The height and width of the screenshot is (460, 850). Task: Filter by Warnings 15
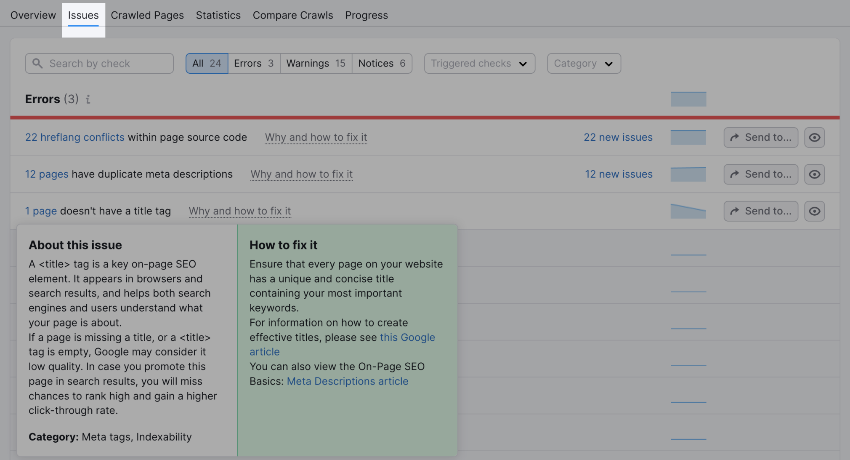tap(316, 64)
